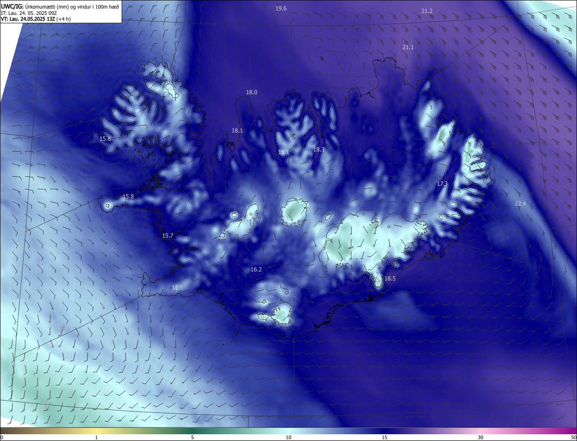Image resolution: width=577 pixels, height=441 pixels.
Task: Click the 18.1 value on the map
Action: coord(237,130)
